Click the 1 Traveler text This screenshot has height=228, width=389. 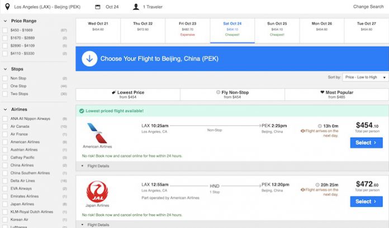[x=153, y=7]
